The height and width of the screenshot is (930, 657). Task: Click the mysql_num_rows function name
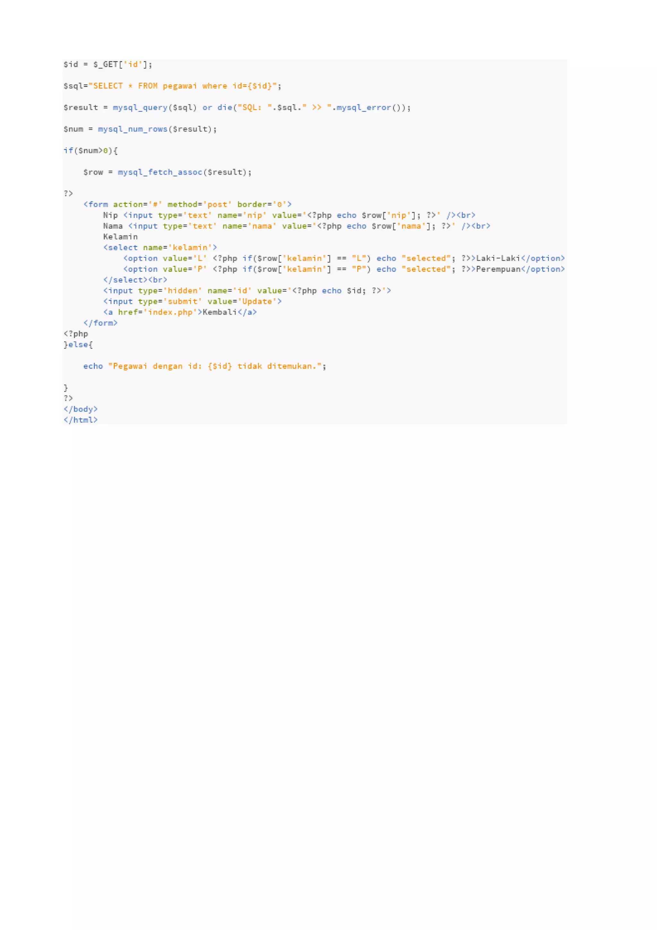[x=132, y=129]
